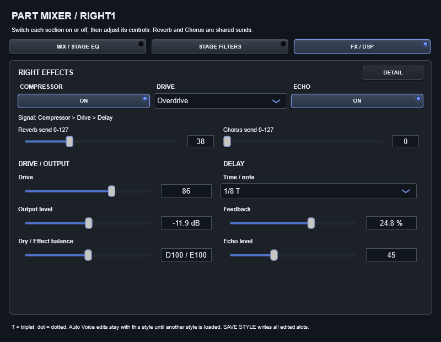Click the Echo ON indicator light

tap(418, 99)
